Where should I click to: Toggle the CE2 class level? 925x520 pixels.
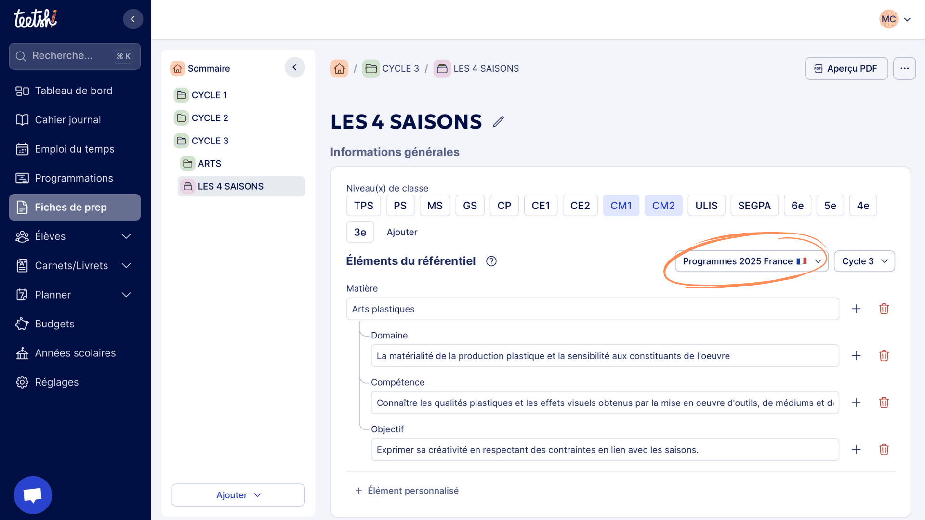click(580, 206)
